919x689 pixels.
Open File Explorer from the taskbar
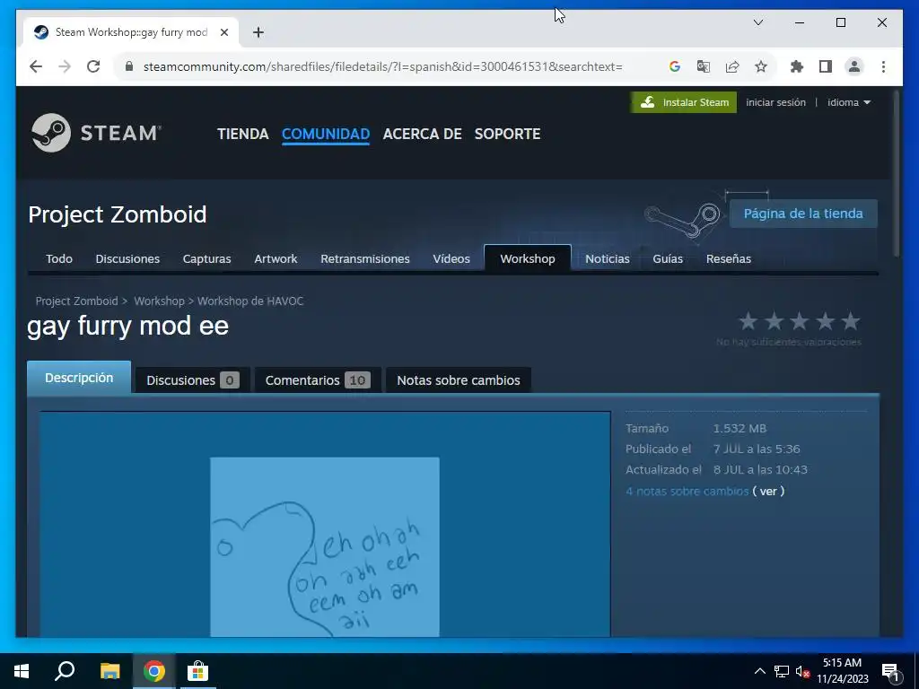pyautogui.click(x=109, y=671)
